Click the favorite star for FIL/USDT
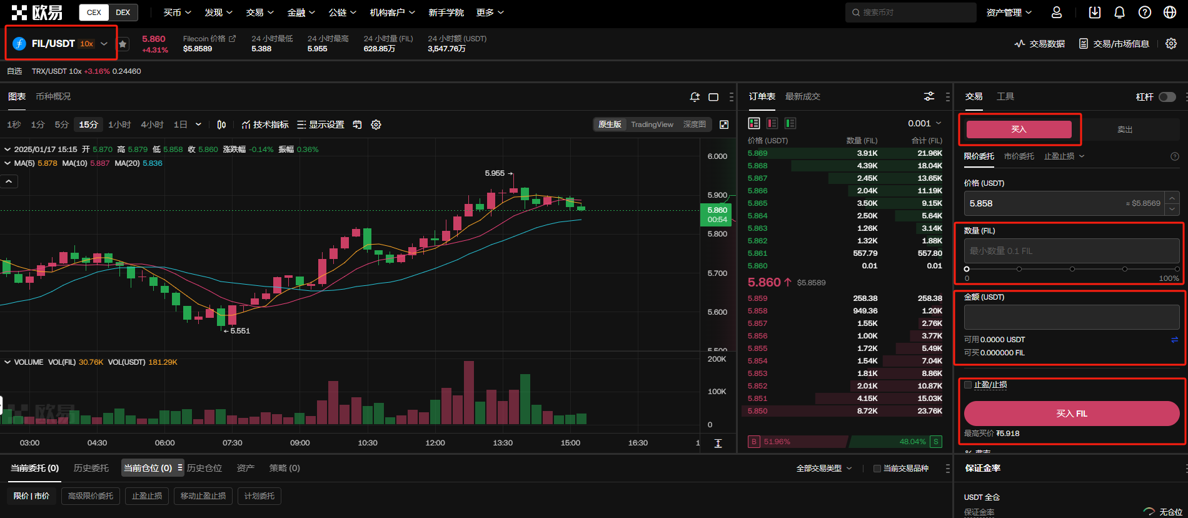The image size is (1188, 518). pyautogui.click(x=123, y=44)
